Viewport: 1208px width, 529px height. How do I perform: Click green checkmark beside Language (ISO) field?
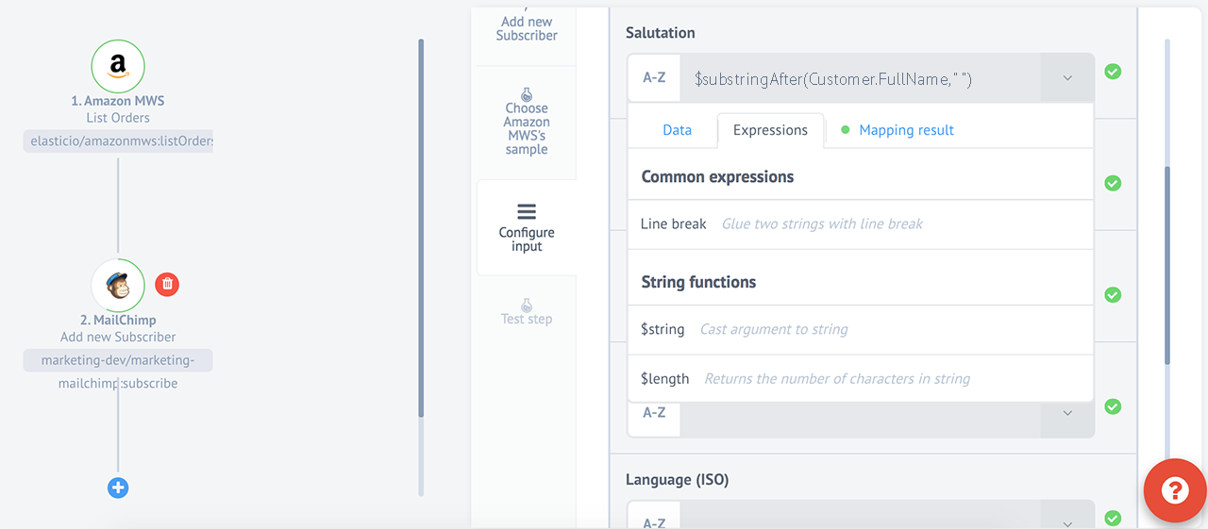[x=1114, y=518]
